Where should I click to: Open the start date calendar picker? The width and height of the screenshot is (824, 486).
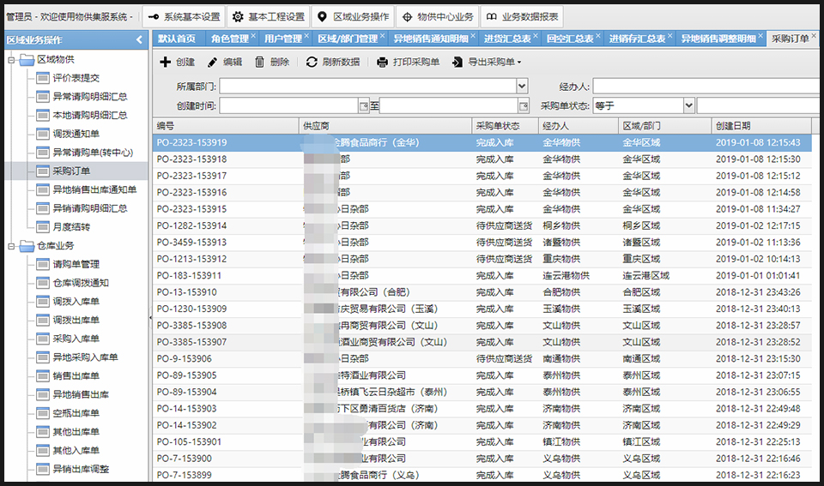pos(363,105)
